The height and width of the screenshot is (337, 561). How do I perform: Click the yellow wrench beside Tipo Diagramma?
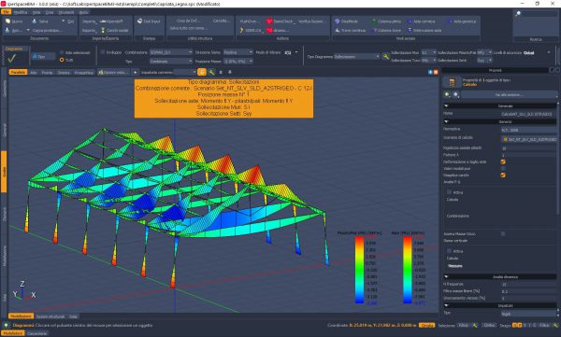click(x=385, y=56)
